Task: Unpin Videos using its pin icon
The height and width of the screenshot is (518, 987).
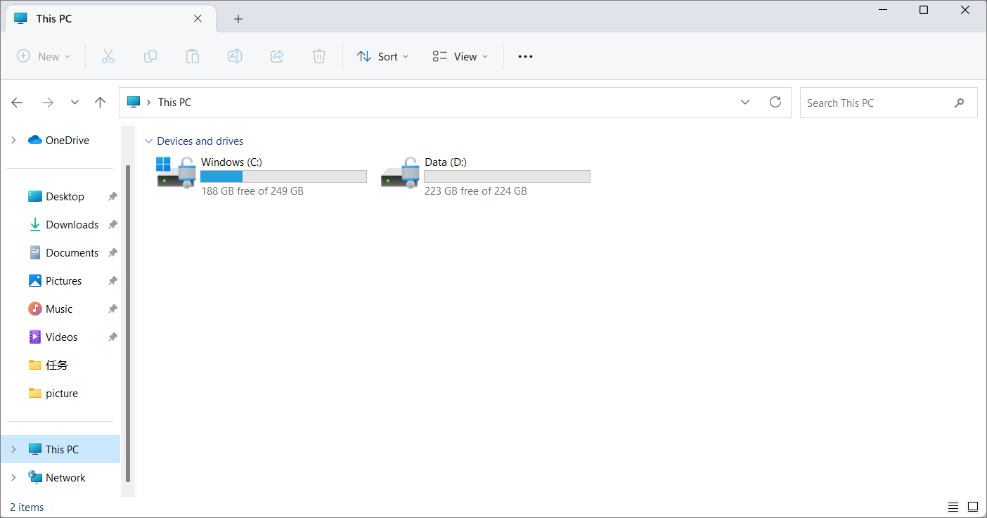Action: click(x=112, y=337)
